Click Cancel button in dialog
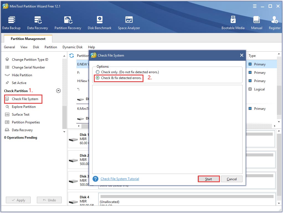 [x=232, y=179]
